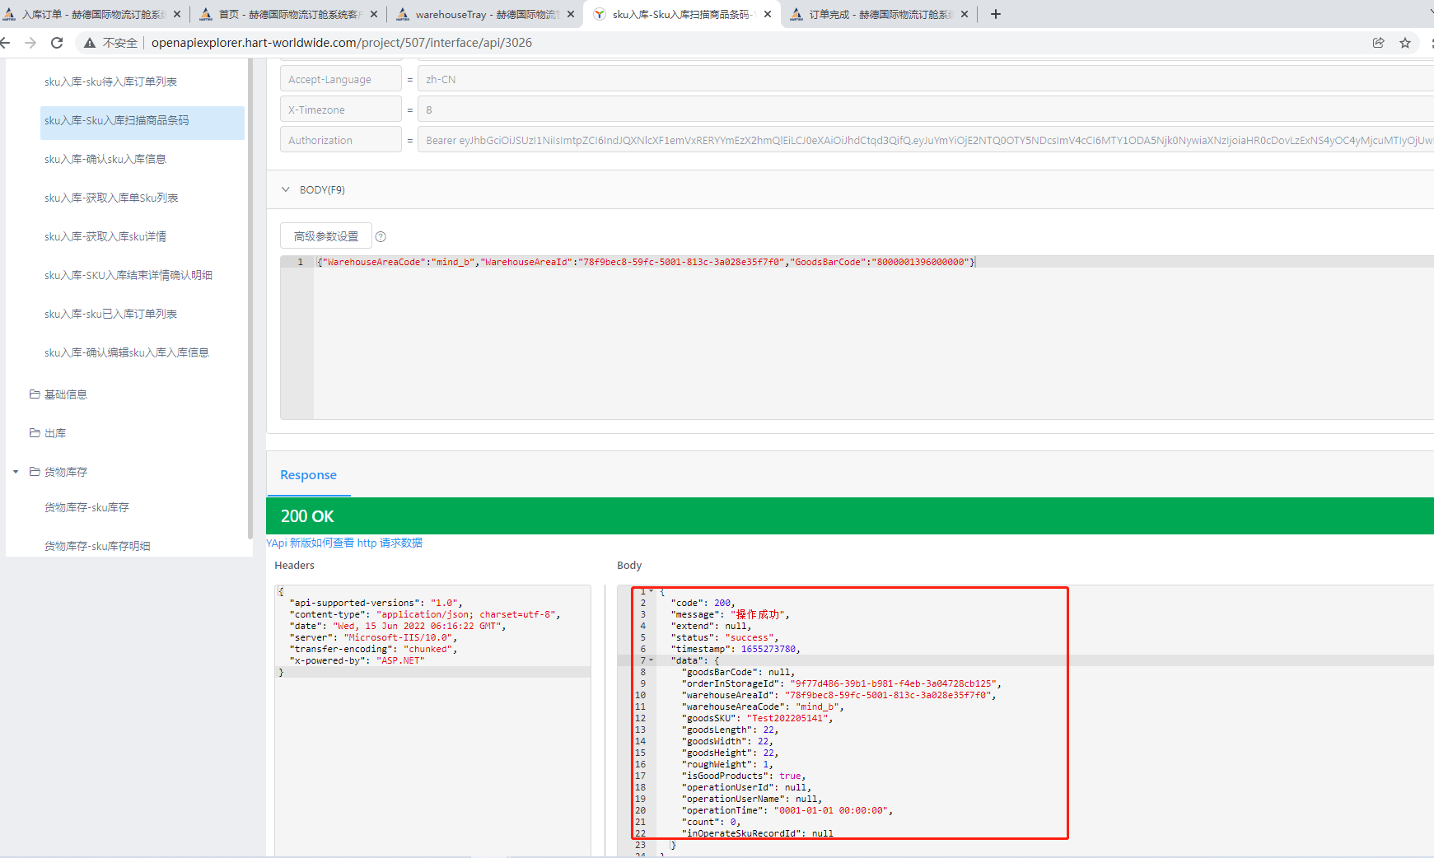Select the Response tab
Viewport: 1434px width, 858px height.
[x=308, y=475]
